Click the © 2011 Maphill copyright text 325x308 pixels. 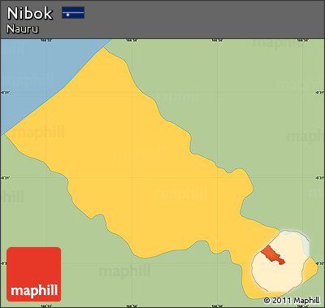[292, 300]
